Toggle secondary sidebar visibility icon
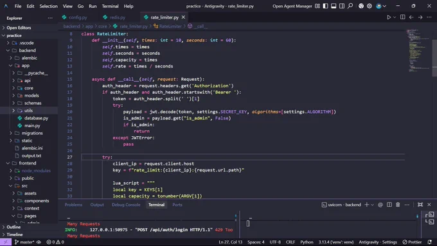Viewport: 437px width, 246px height. click(342, 6)
